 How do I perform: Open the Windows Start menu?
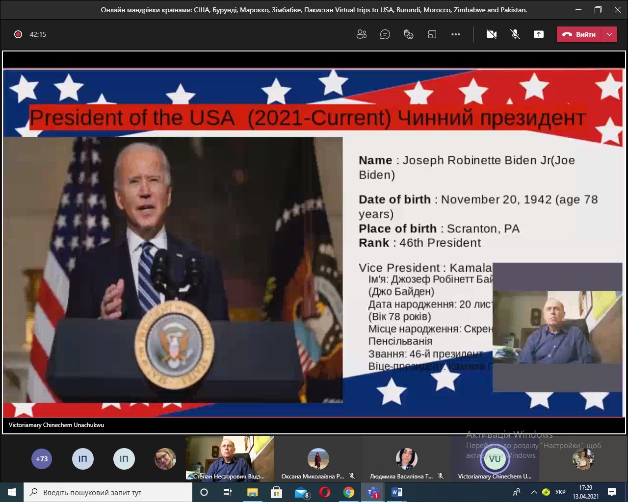12,492
